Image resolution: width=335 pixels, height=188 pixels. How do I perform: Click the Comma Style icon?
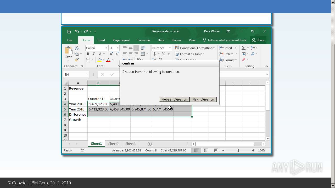tap(169, 54)
